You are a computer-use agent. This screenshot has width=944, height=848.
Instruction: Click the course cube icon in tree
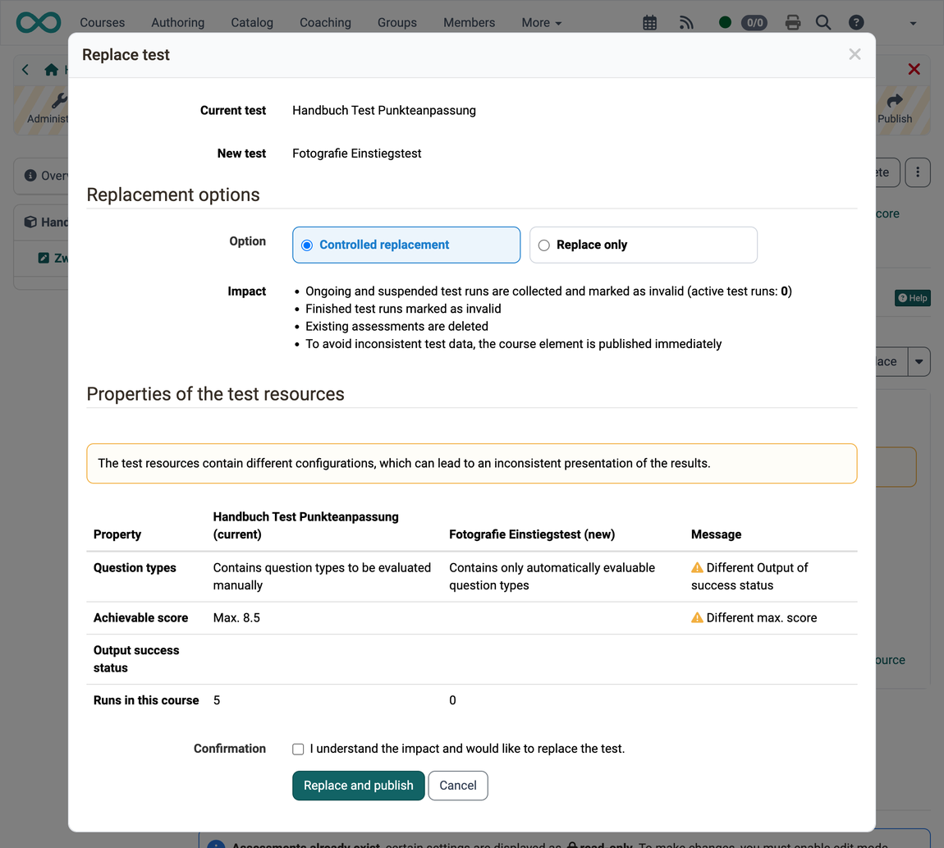30,222
